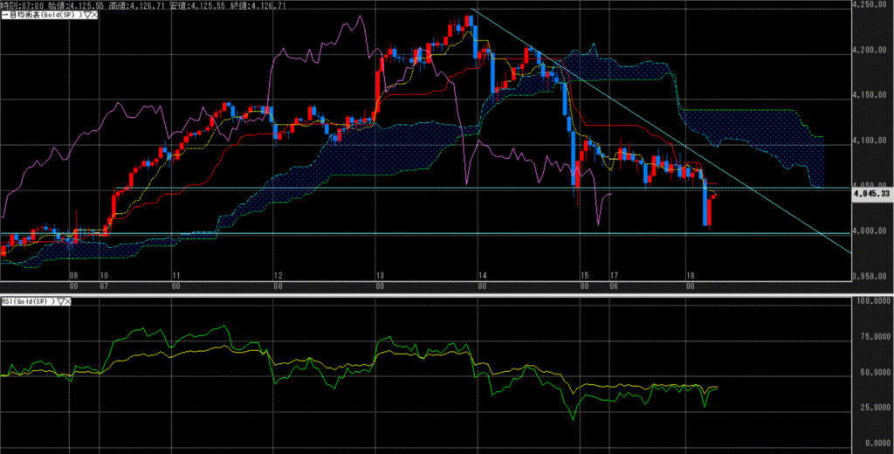Close the Ichimoku (一目均衡表) indicator label
This screenshot has width=894, height=454.
pos(93,16)
